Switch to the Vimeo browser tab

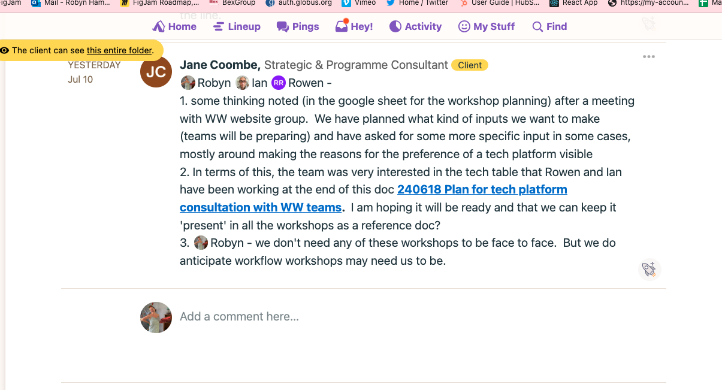click(x=358, y=3)
